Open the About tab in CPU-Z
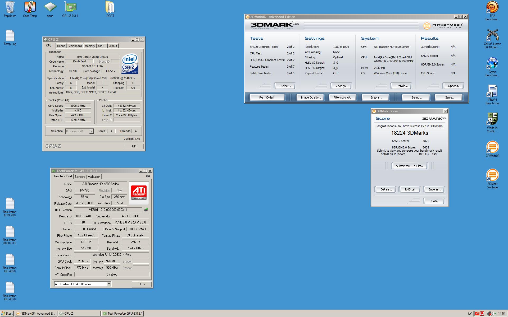Image resolution: width=508 pixels, height=317 pixels. [113, 46]
